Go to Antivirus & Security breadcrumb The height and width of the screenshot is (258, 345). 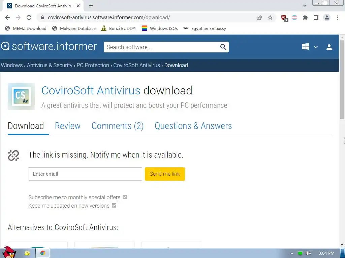click(50, 66)
